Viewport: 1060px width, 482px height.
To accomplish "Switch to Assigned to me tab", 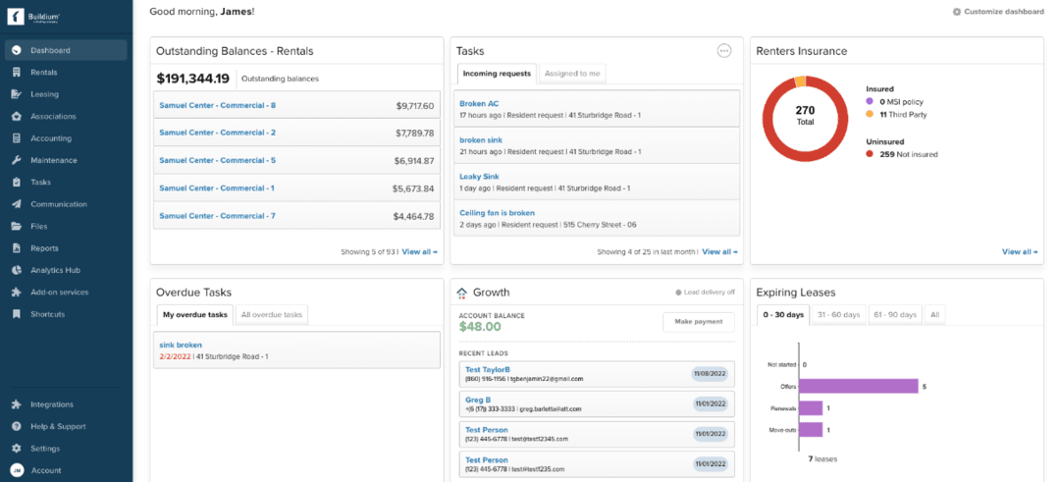I will 573,74.
